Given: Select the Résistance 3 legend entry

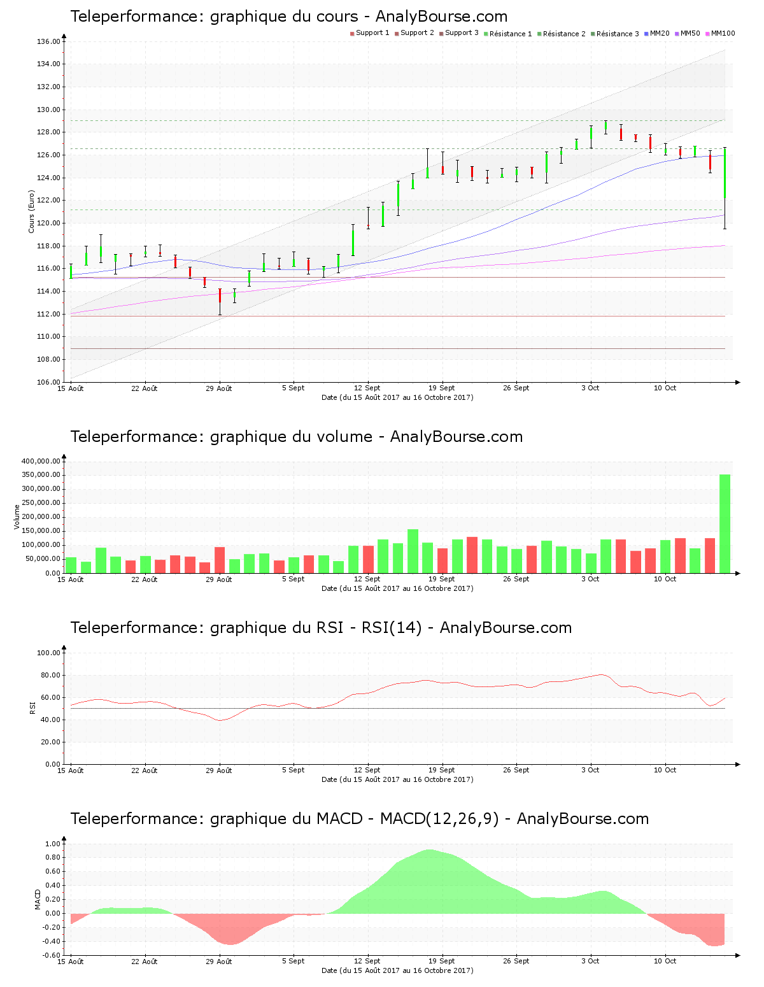Looking at the screenshot, I should coord(615,34).
